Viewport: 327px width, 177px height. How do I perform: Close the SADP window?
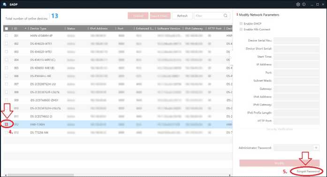[323, 4]
